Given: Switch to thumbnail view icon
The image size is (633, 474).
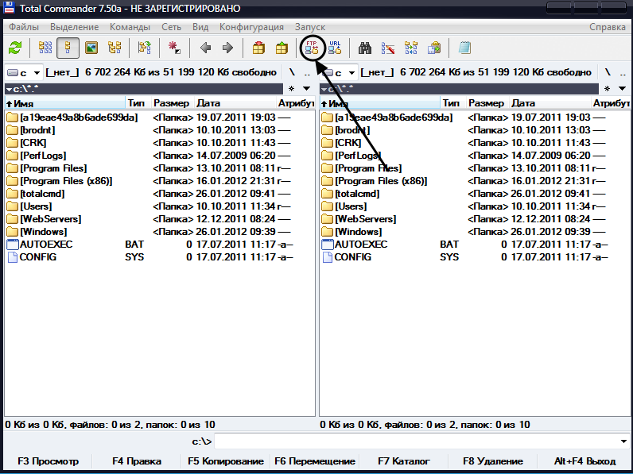Looking at the screenshot, I should 91,48.
